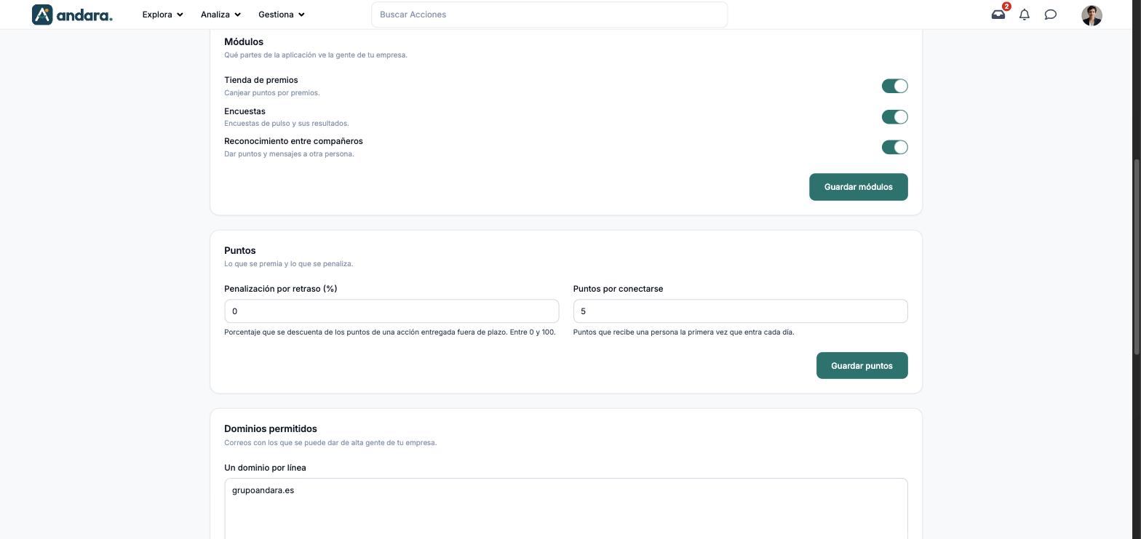Click into the allowed domains textarea
This screenshot has height=539, width=1141.
tap(566, 508)
